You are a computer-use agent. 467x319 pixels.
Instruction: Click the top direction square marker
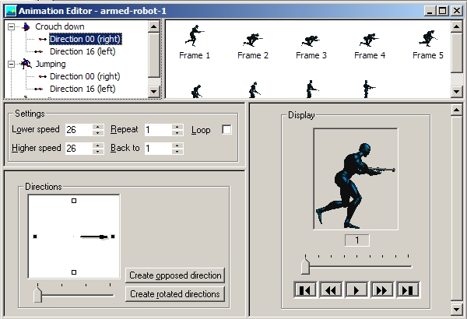[x=74, y=201]
